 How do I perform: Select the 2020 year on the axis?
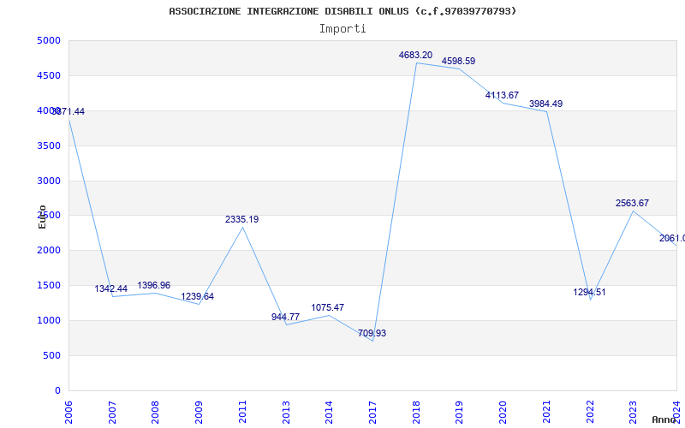(x=503, y=413)
